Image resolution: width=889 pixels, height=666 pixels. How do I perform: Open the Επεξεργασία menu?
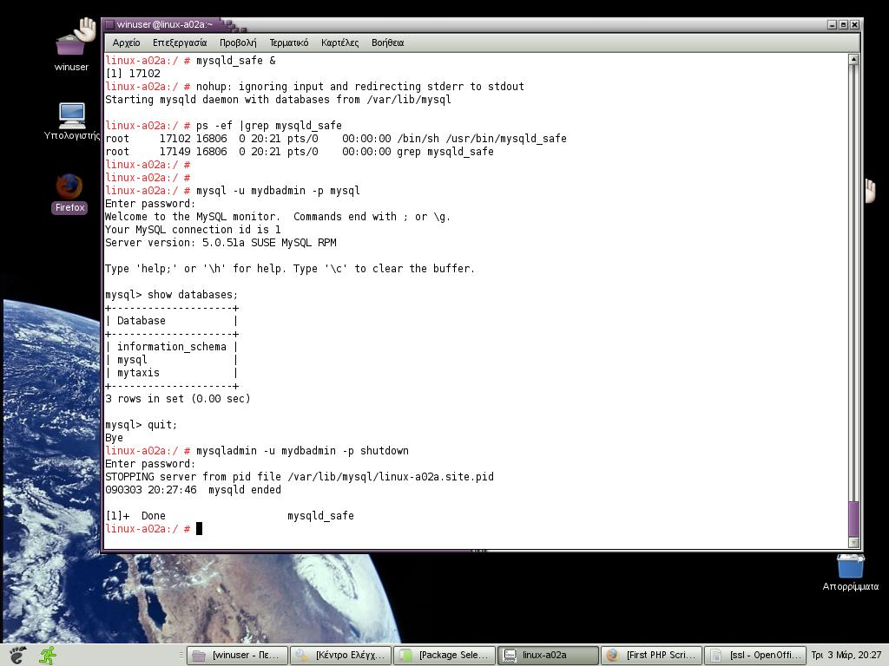point(180,42)
